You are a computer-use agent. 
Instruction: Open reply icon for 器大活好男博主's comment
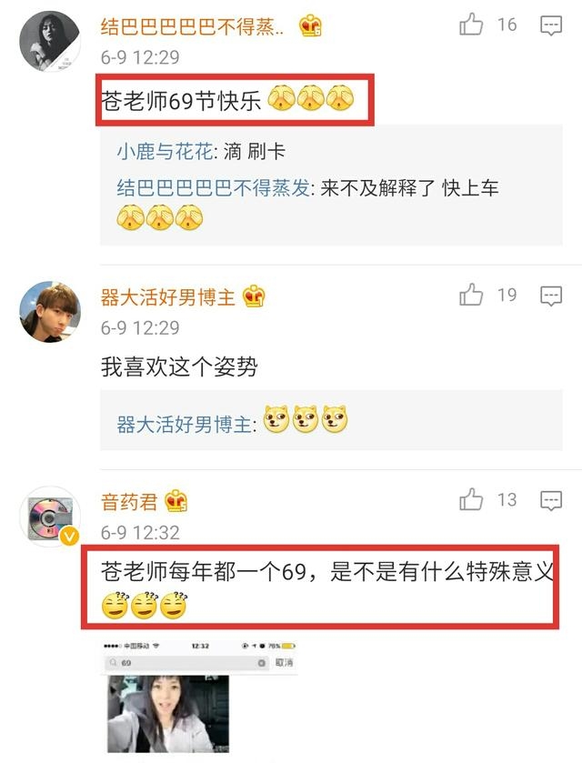pyautogui.click(x=551, y=296)
